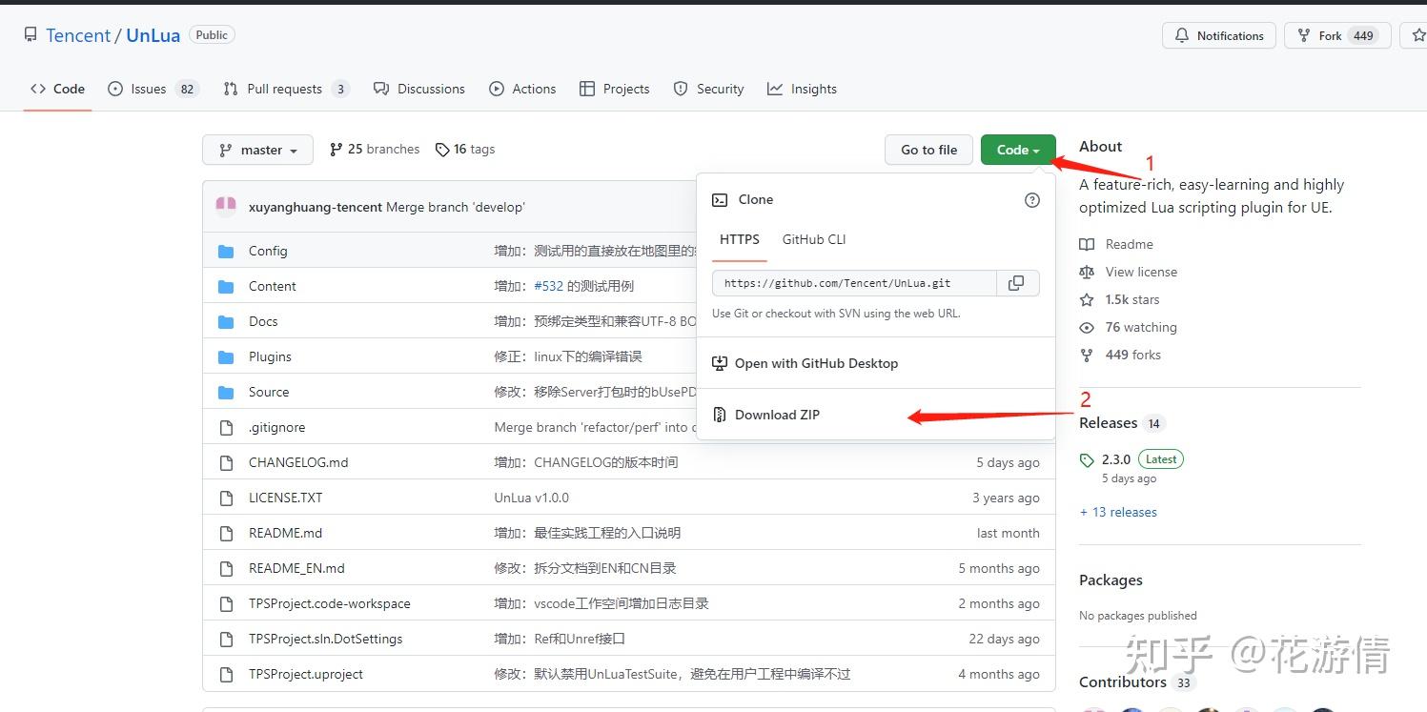Click the Clone terminal icon
The height and width of the screenshot is (712, 1427).
(x=720, y=200)
